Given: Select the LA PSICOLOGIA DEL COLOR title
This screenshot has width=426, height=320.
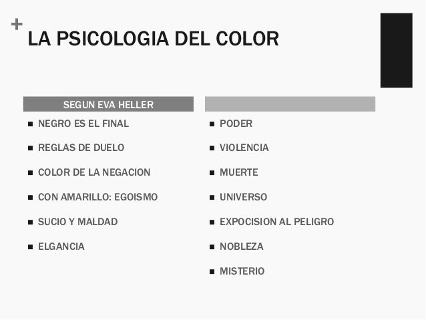Looking at the screenshot, I should click(153, 39).
